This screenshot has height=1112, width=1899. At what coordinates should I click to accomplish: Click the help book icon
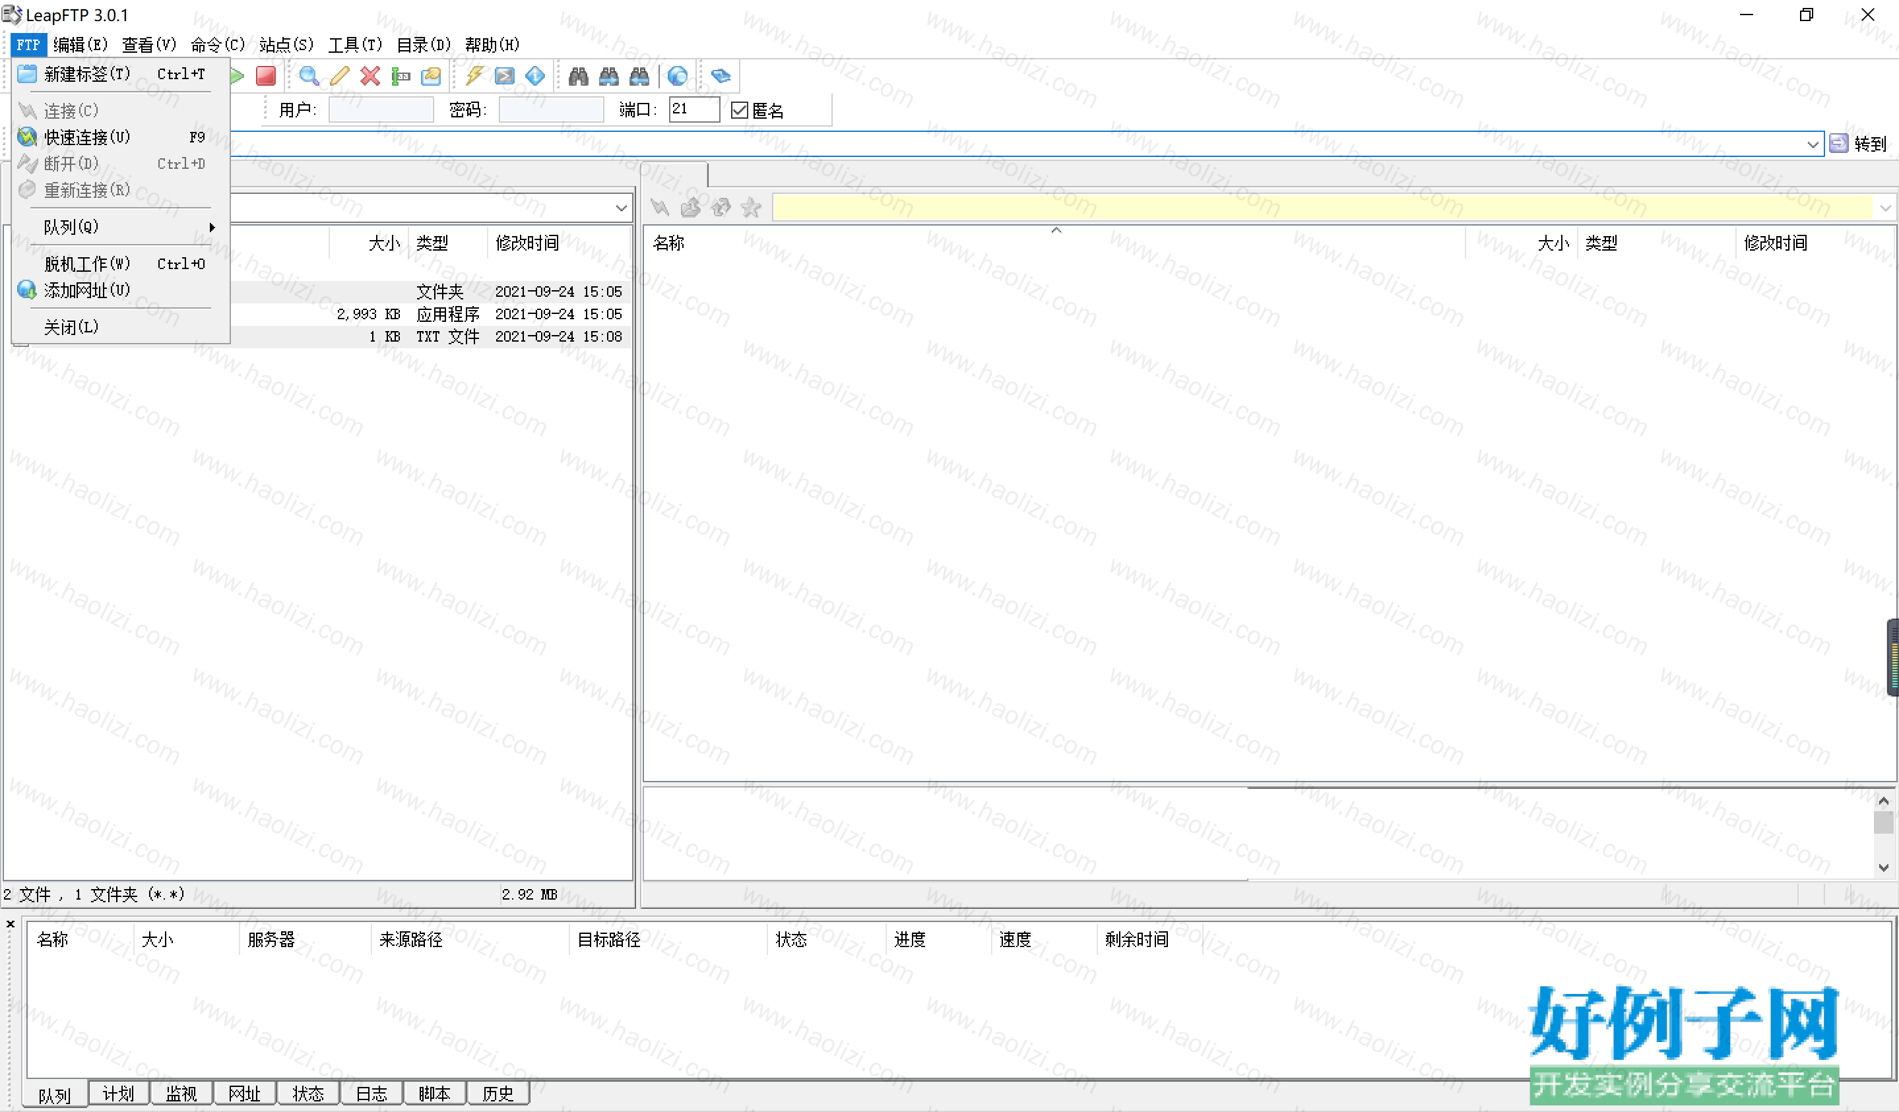click(x=721, y=75)
